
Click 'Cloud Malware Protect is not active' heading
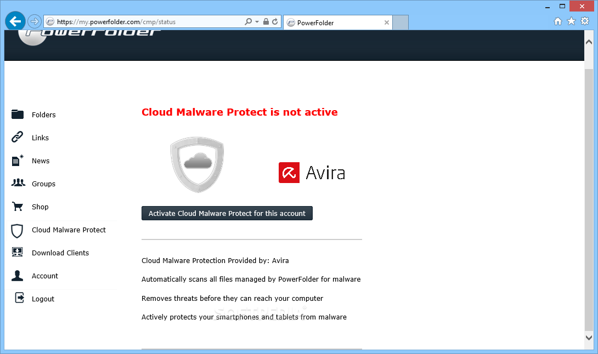240,112
